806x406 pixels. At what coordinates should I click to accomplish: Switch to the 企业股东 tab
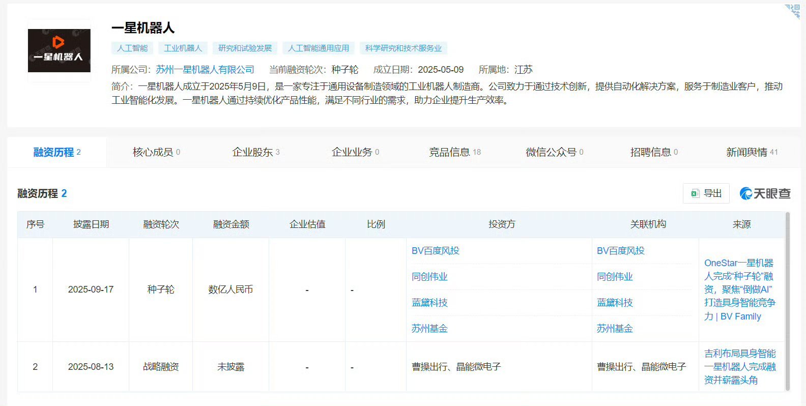(256, 152)
